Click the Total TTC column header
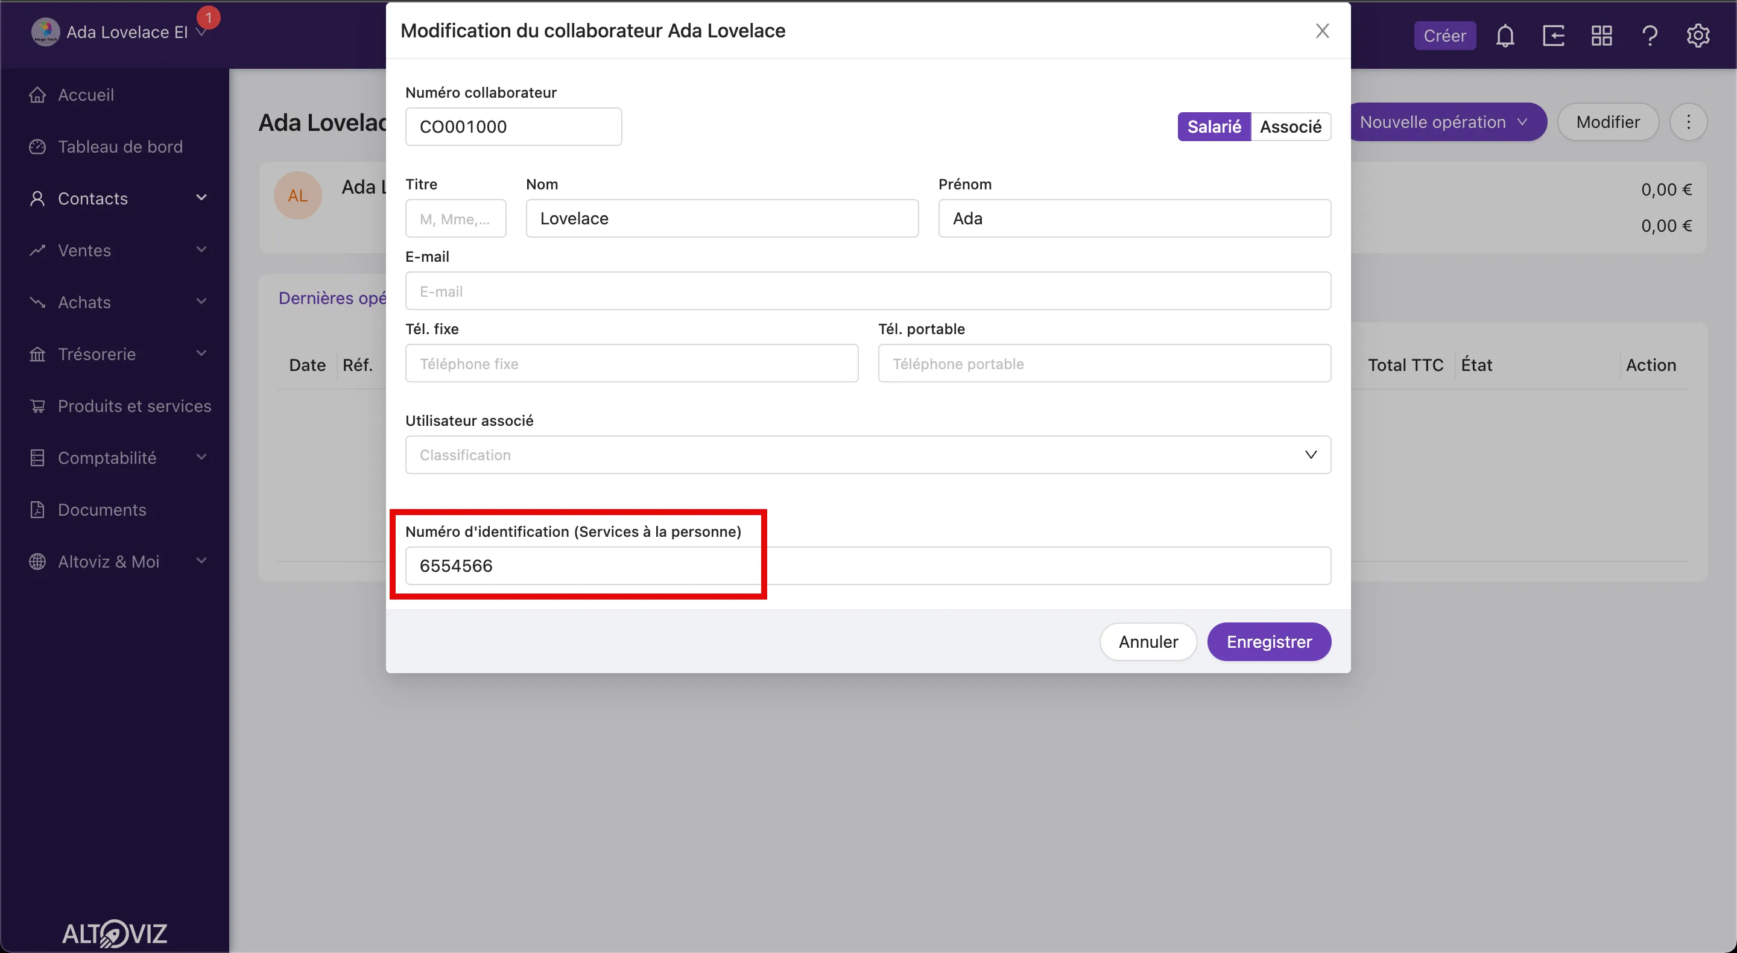 [1405, 365]
